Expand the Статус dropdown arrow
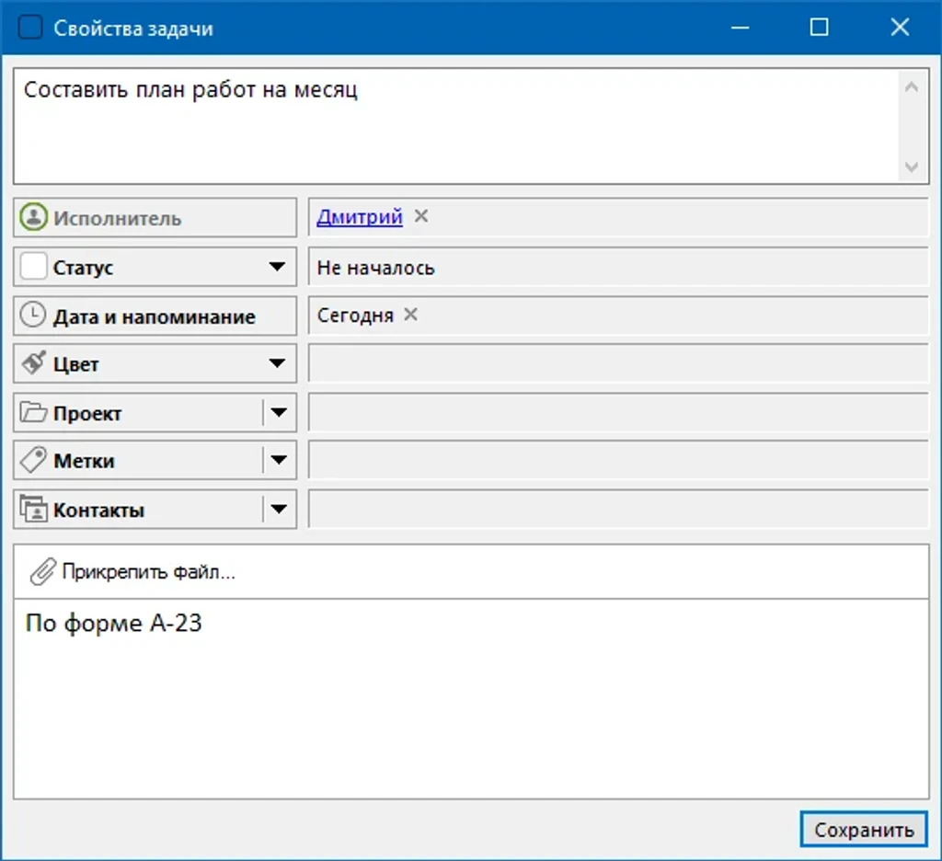The image size is (942, 861). (277, 266)
